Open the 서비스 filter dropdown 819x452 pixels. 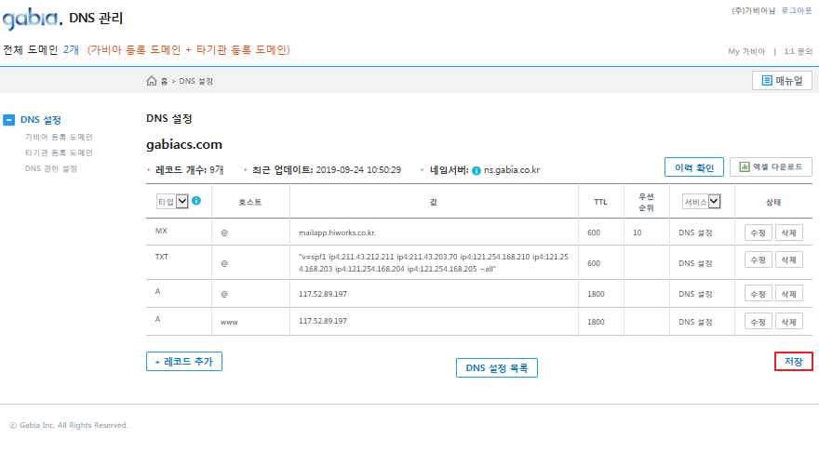tap(702, 202)
